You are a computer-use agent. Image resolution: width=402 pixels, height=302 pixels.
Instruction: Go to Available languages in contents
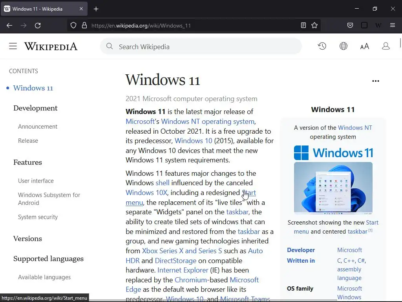(44, 277)
